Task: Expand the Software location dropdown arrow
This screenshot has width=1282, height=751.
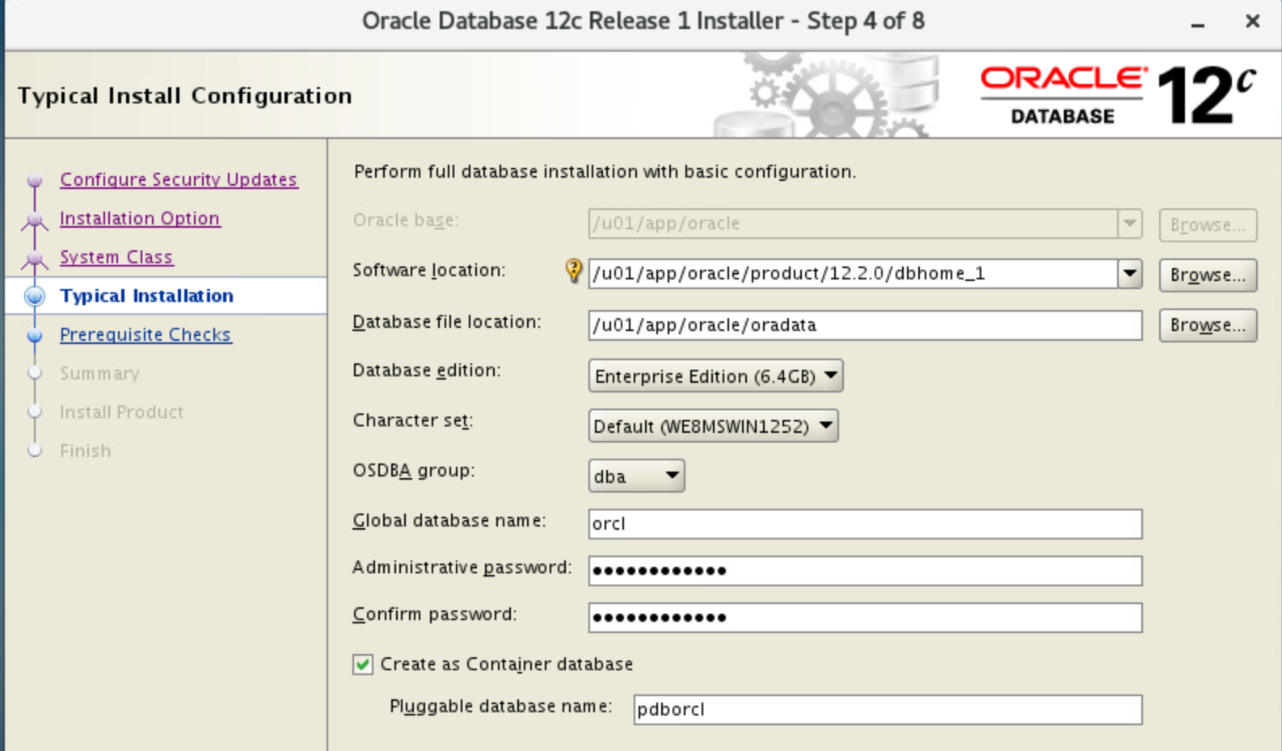Action: click(x=1130, y=274)
